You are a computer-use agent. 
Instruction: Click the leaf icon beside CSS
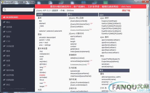tap(4, 41)
